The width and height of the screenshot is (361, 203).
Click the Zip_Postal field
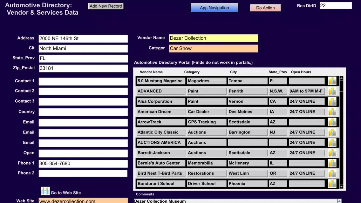[83, 68]
